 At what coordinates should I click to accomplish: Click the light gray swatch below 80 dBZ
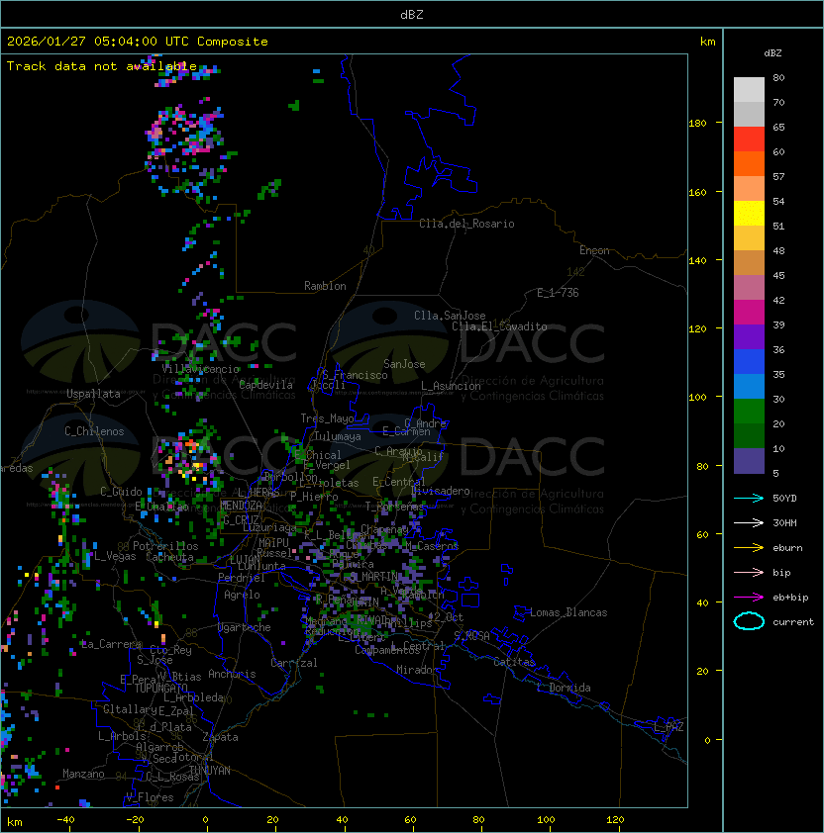(749, 90)
